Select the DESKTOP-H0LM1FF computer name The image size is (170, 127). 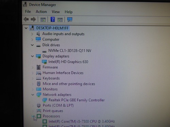coord(52,28)
